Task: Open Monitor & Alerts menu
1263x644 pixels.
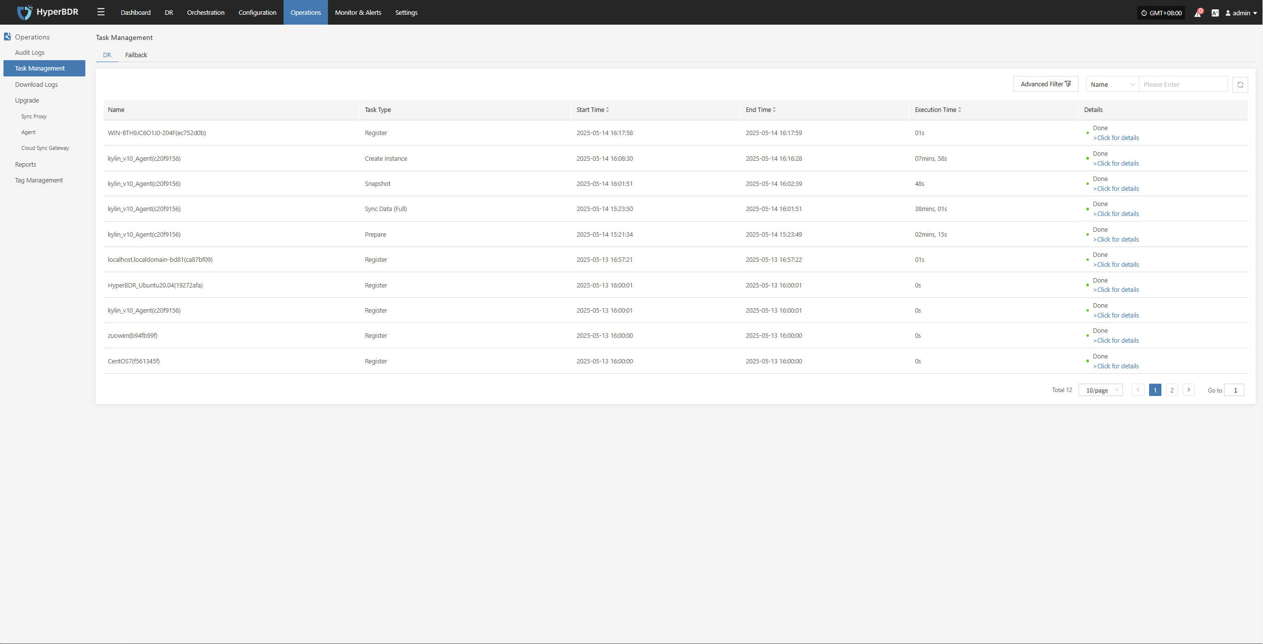Action: point(358,12)
